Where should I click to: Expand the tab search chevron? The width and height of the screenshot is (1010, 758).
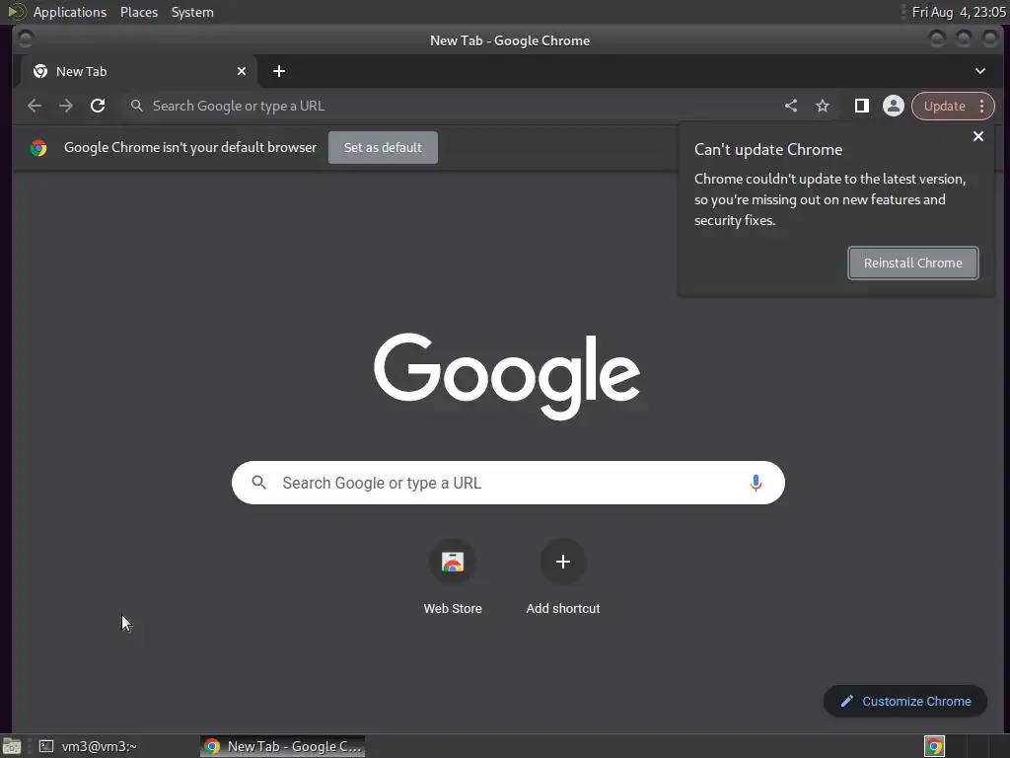pyautogui.click(x=979, y=71)
